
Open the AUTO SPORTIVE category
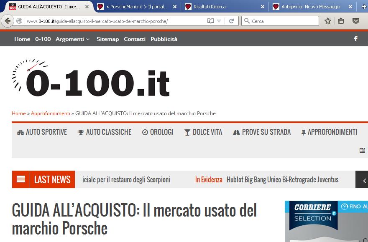pyautogui.click(x=42, y=132)
